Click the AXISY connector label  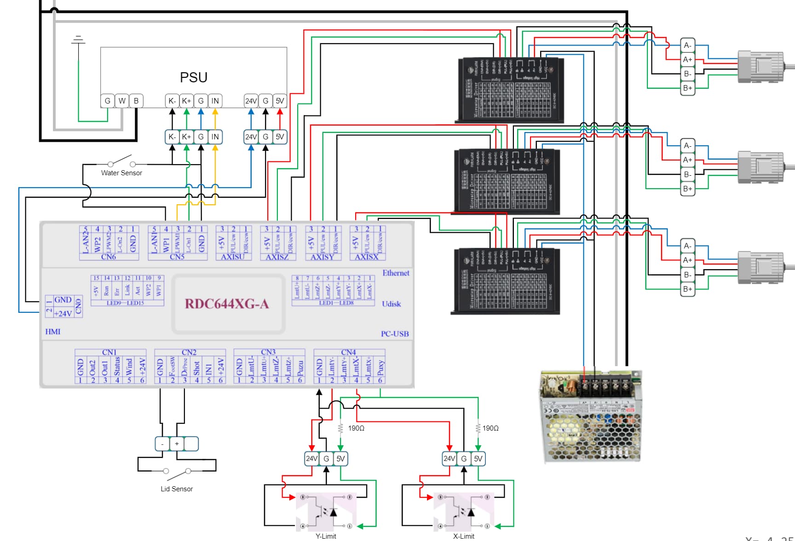tap(322, 257)
